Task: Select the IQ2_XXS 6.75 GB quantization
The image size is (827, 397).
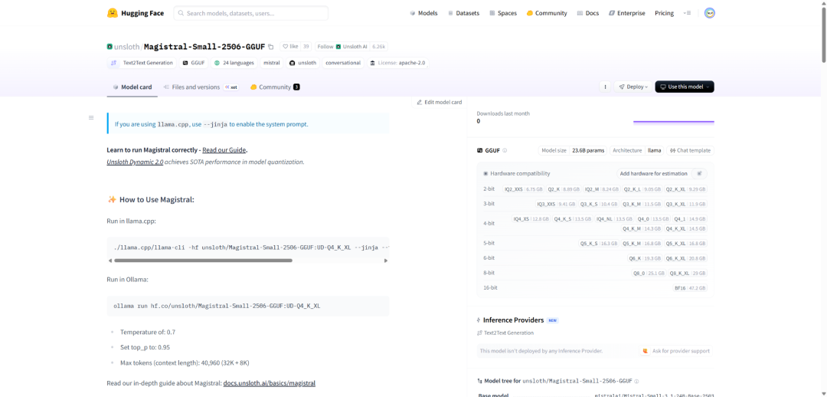Action: pyautogui.click(x=524, y=189)
